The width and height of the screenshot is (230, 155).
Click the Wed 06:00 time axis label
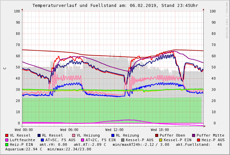click(69, 130)
